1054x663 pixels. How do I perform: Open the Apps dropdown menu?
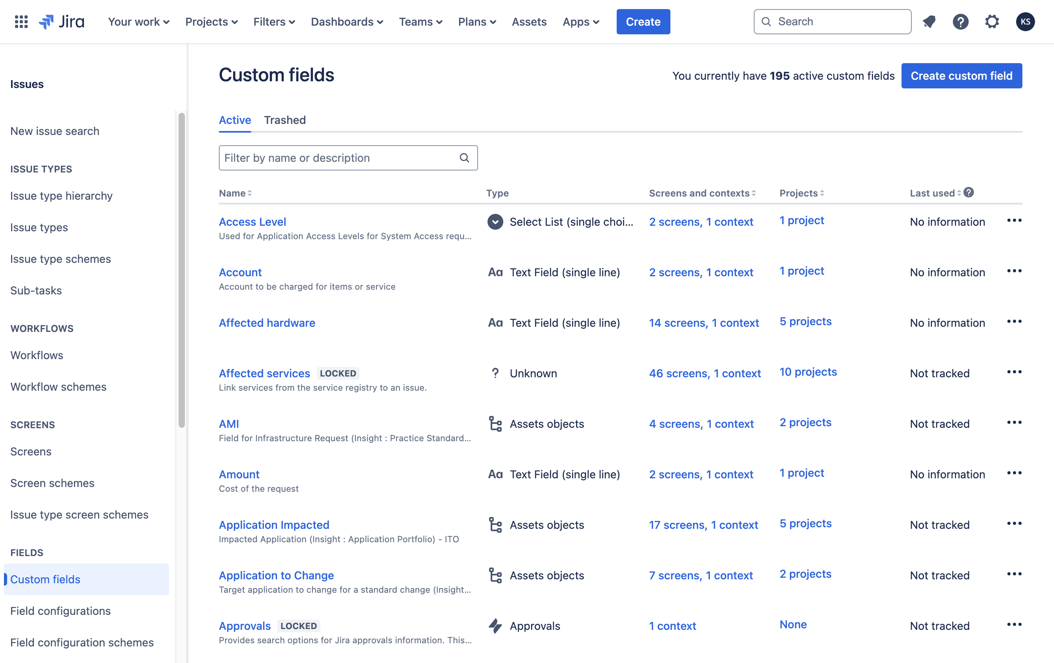(x=580, y=21)
